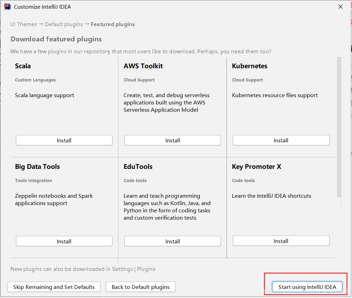Jump to UI Themes breadcrumb step
This screenshot has width=352, height=298.
(x=24, y=24)
